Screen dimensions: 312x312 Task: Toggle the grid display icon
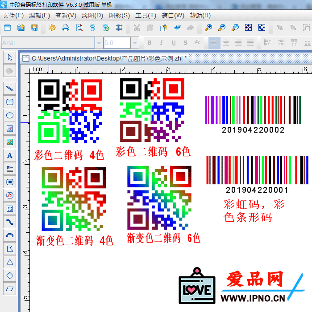pyautogui.click(x=119, y=28)
